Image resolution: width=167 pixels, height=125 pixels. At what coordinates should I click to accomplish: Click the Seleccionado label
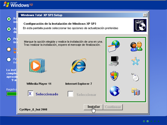(47, 94)
